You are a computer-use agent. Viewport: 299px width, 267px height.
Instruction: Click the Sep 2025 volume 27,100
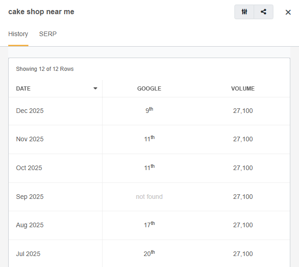243,197
